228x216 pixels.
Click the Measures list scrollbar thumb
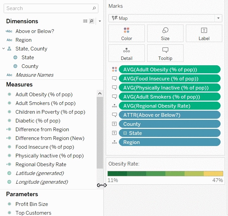tap(100, 133)
